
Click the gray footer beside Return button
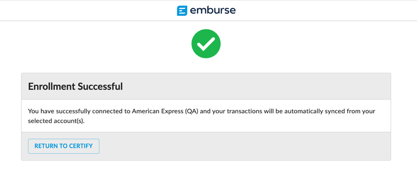coord(244,146)
